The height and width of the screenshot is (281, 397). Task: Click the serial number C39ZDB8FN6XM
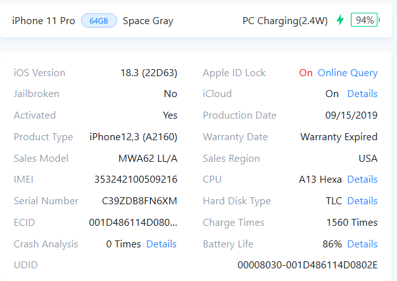139,201
